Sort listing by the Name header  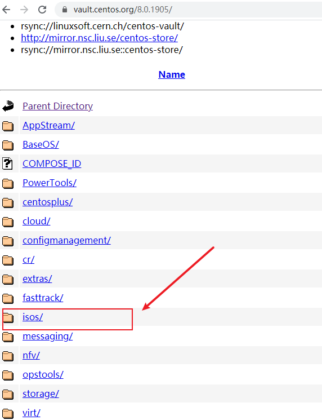(172, 74)
